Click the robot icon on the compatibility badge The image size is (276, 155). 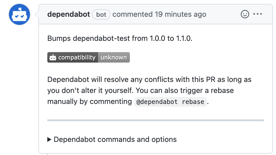click(53, 57)
